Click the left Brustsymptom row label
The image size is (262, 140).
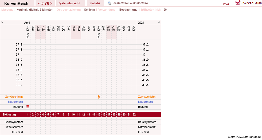pyautogui.click(x=14, y=122)
